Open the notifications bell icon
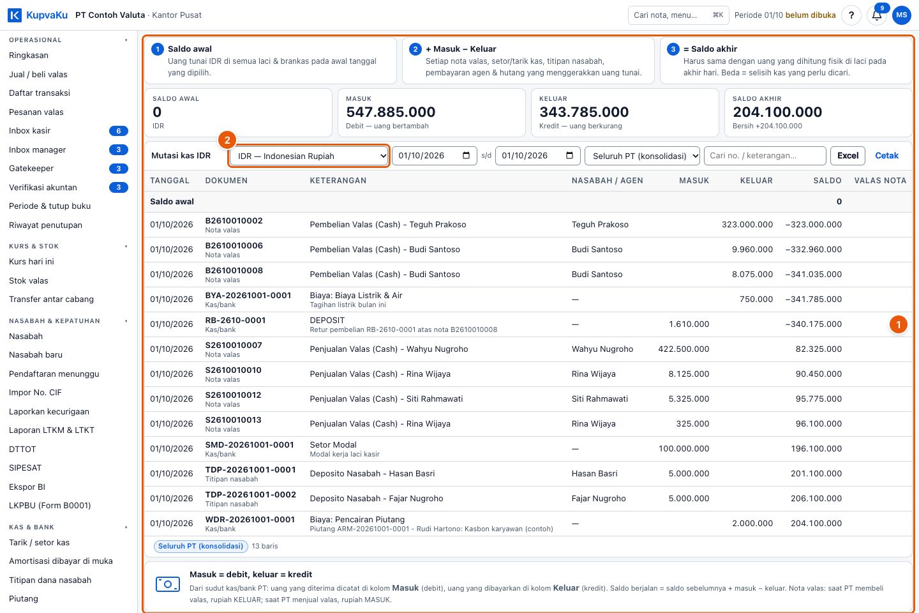Screen dimensions: 919x613 tap(877, 15)
